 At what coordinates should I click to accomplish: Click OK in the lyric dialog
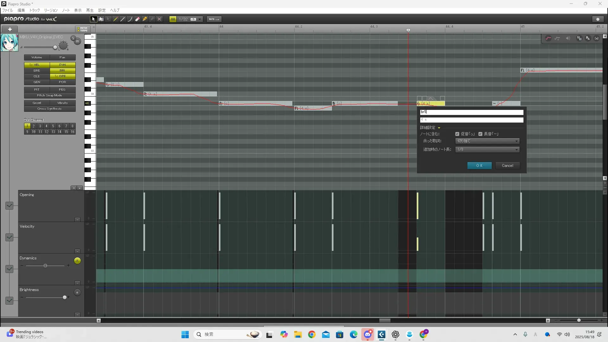tap(479, 166)
